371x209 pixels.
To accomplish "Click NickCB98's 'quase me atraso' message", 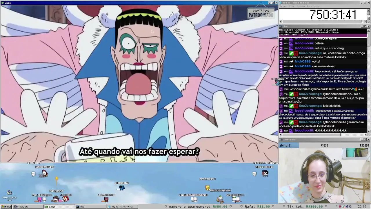I will [x=323, y=66].
